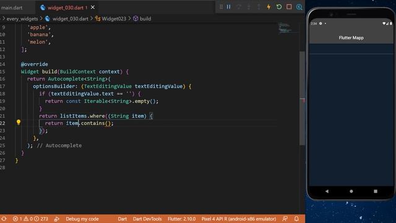The image size is (396, 223).
Task: Open widget_030.dart breadcrumb file item
Action: pyautogui.click(x=70, y=19)
